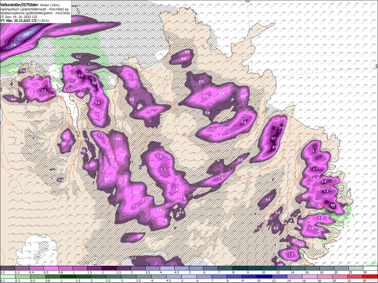Image resolution: width=378 pixels, height=283 pixels.
Task: Click the 0.2 label in the upper legend
Action: tap(2, 272)
